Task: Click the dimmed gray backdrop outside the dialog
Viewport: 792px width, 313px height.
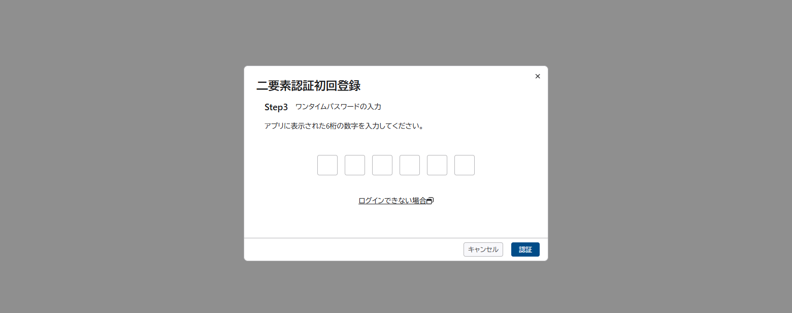Action: click(122, 152)
